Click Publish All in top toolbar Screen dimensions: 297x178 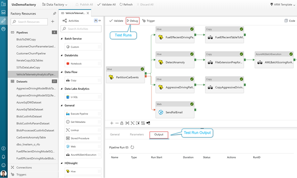click(x=84, y=4)
